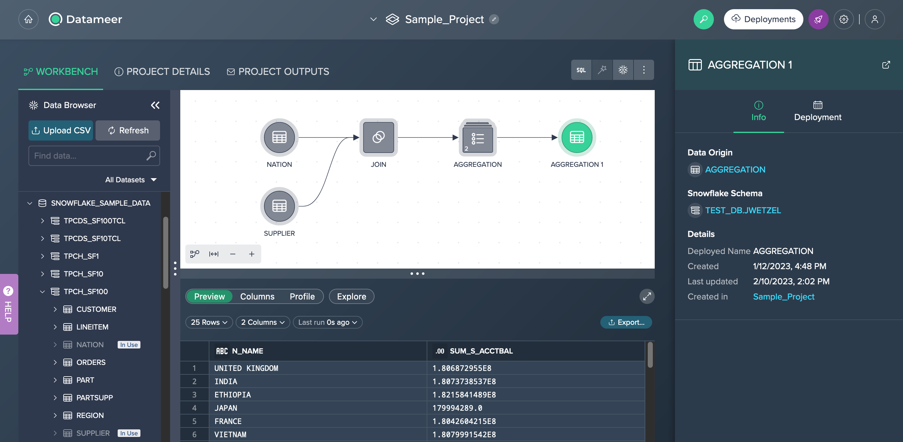The width and height of the screenshot is (903, 442).
Task: Collapse the TPCH_SF100 schema
Action: point(42,291)
